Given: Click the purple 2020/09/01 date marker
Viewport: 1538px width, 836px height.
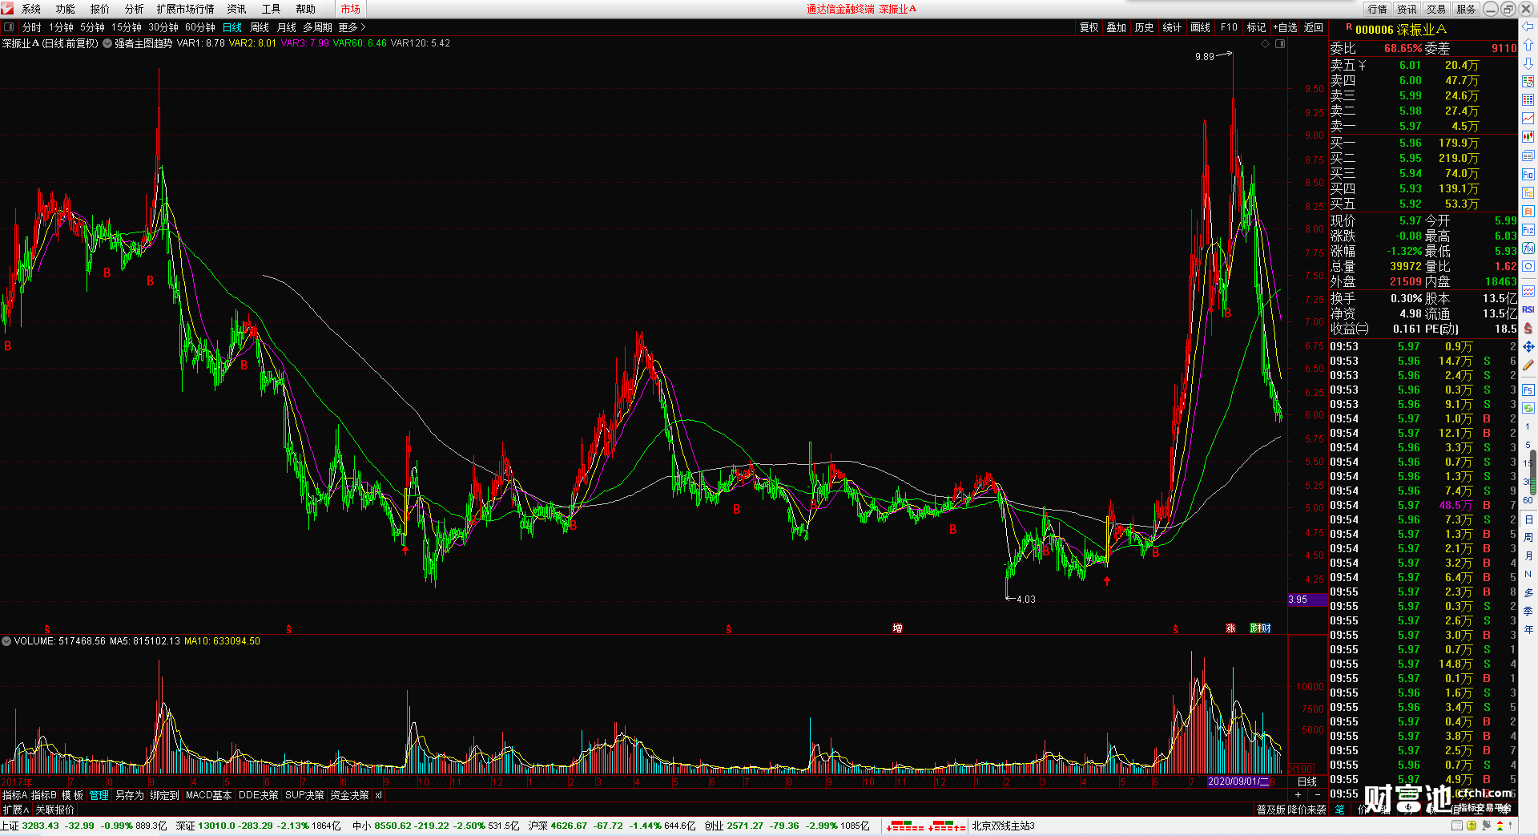Looking at the screenshot, I should coord(1238,781).
